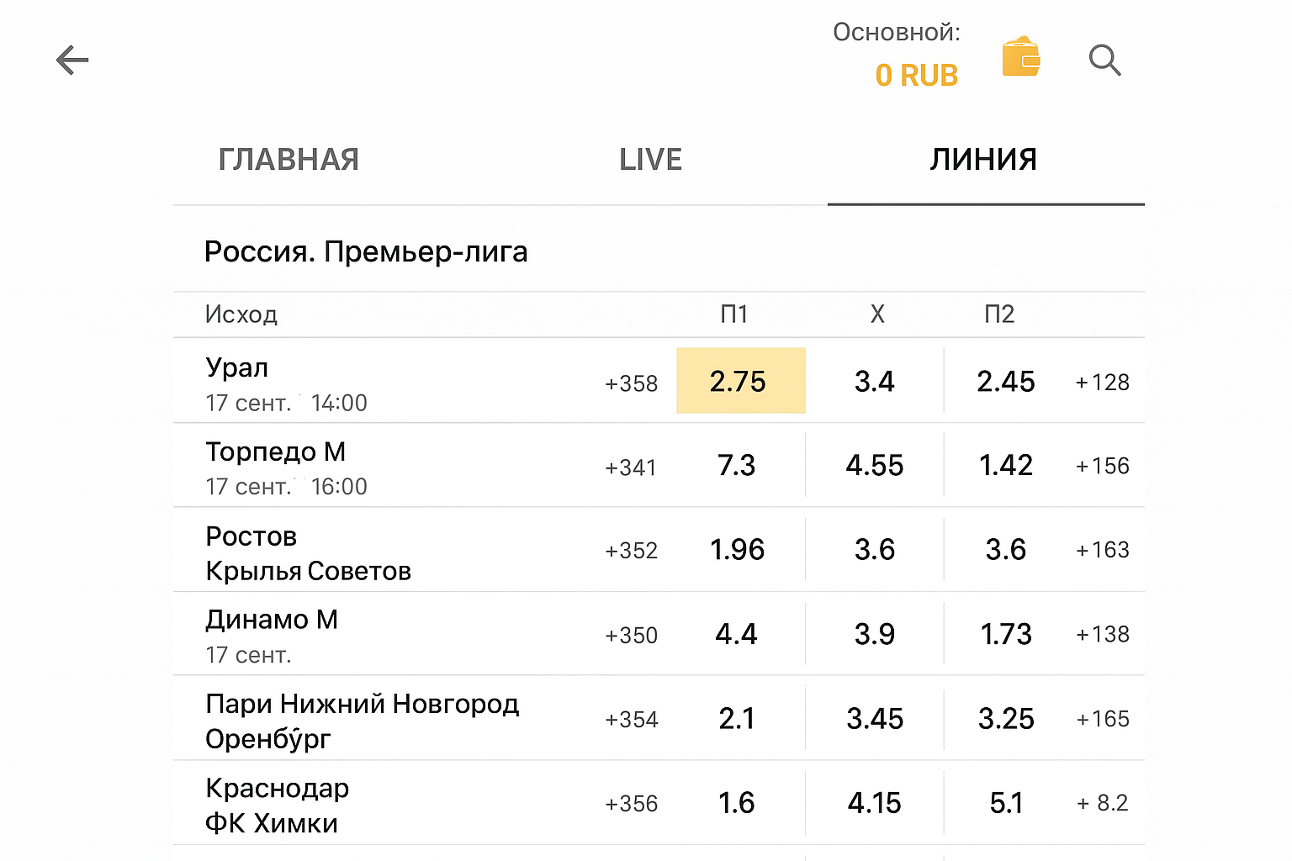Go back using the arrow icon

tap(72, 61)
